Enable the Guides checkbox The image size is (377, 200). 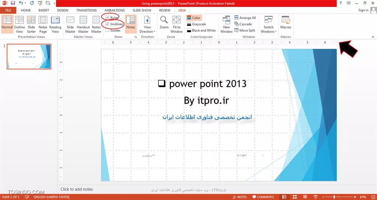click(107, 30)
